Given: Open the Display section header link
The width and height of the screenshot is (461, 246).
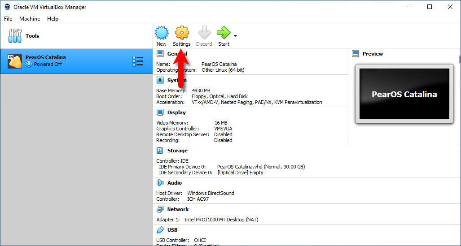Looking at the screenshot, I should (x=177, y=112).
